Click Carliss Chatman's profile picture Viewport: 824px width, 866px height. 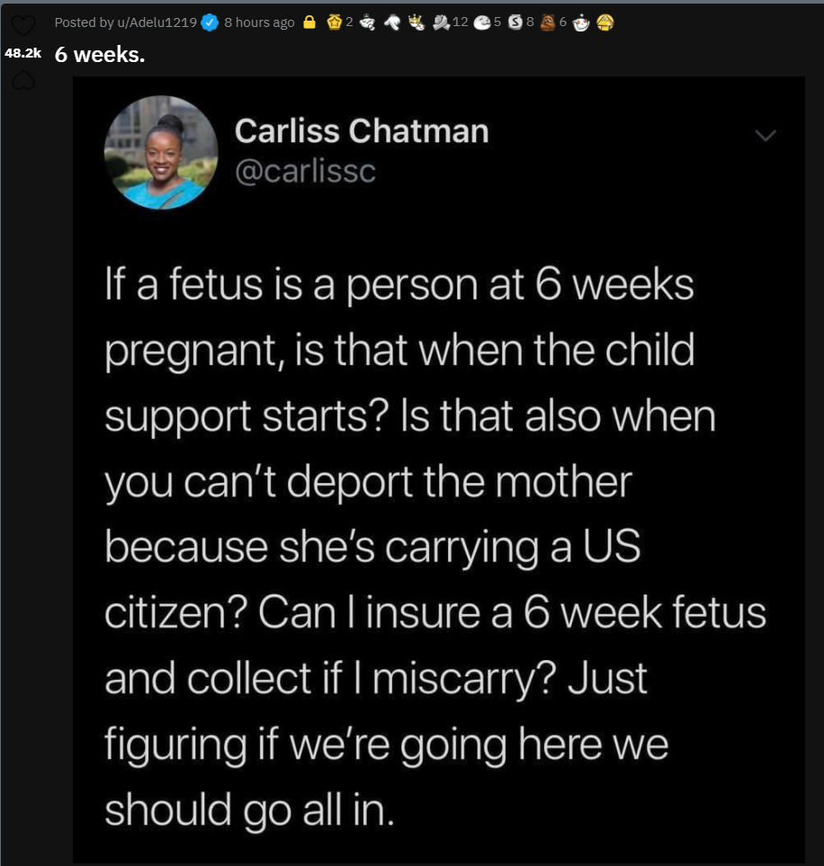click(161, 153)
